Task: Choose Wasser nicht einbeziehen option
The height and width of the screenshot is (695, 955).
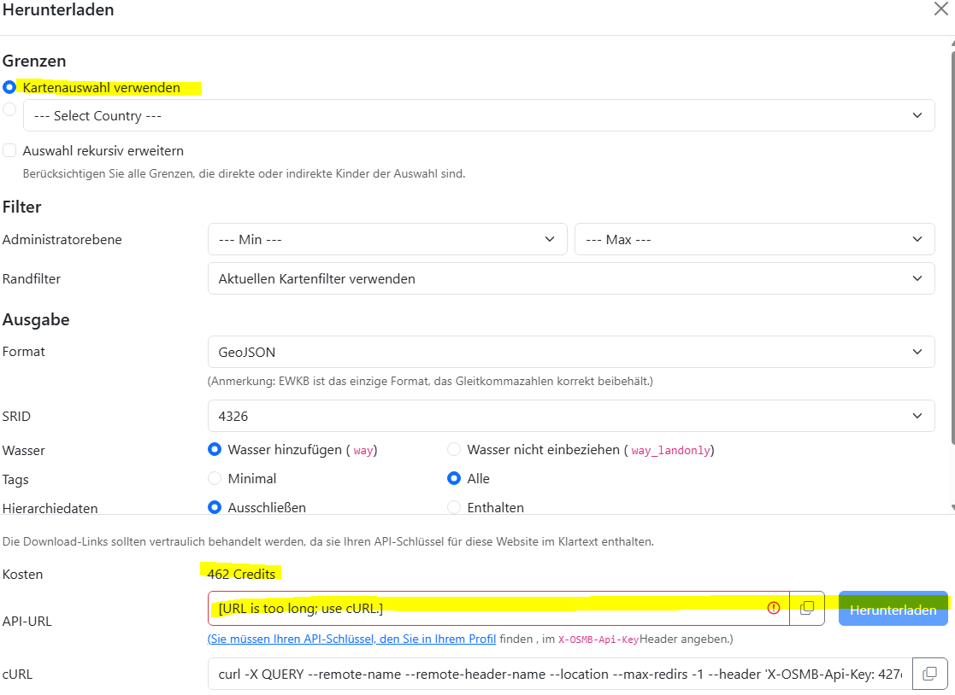Action: click(x=454, y=449)
